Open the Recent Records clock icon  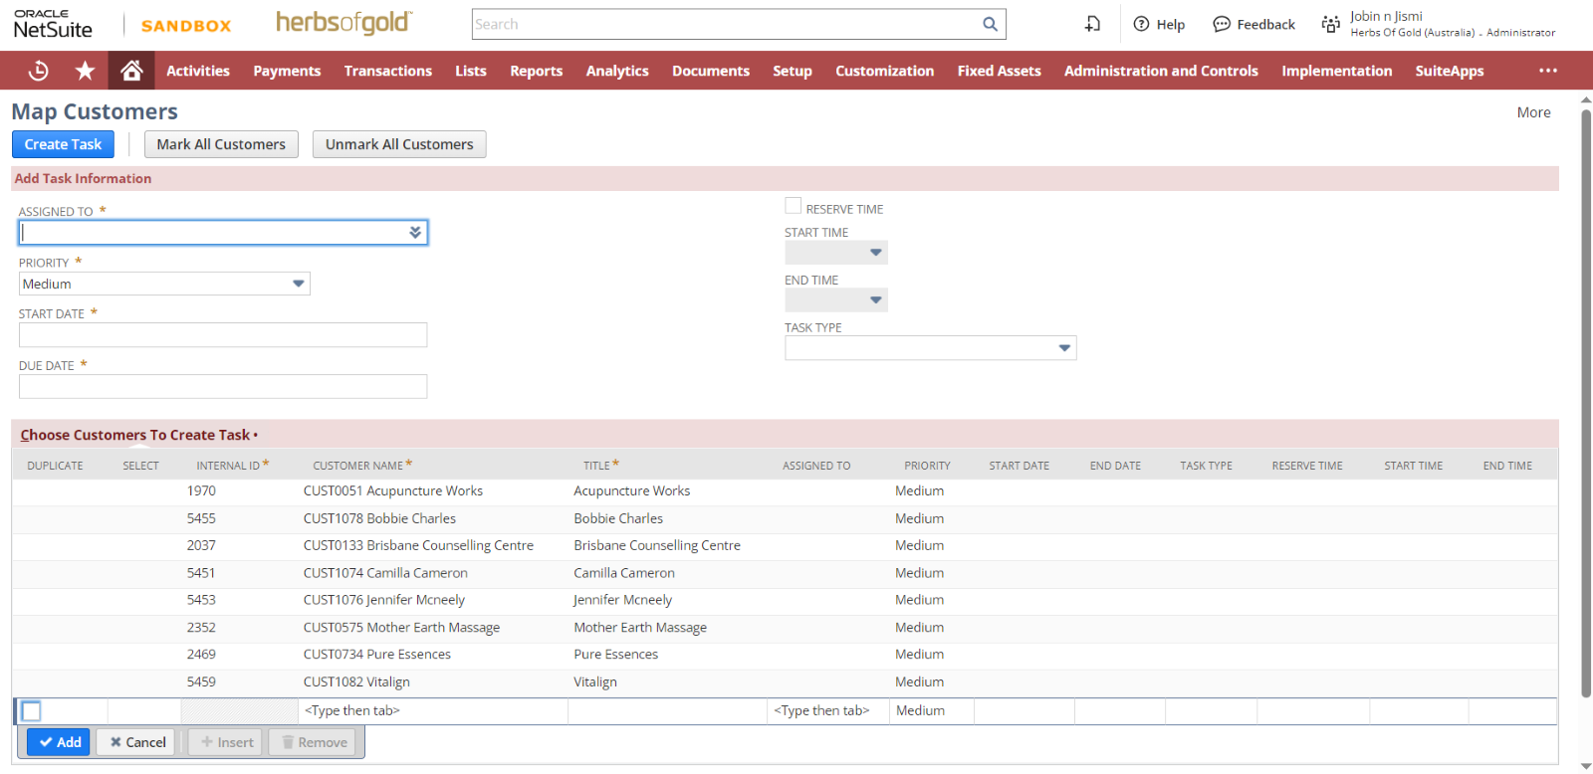point(39,71)
